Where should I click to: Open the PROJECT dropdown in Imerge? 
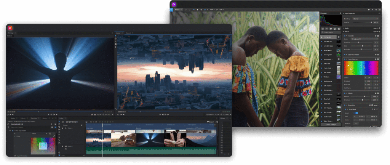coord(178,10)
